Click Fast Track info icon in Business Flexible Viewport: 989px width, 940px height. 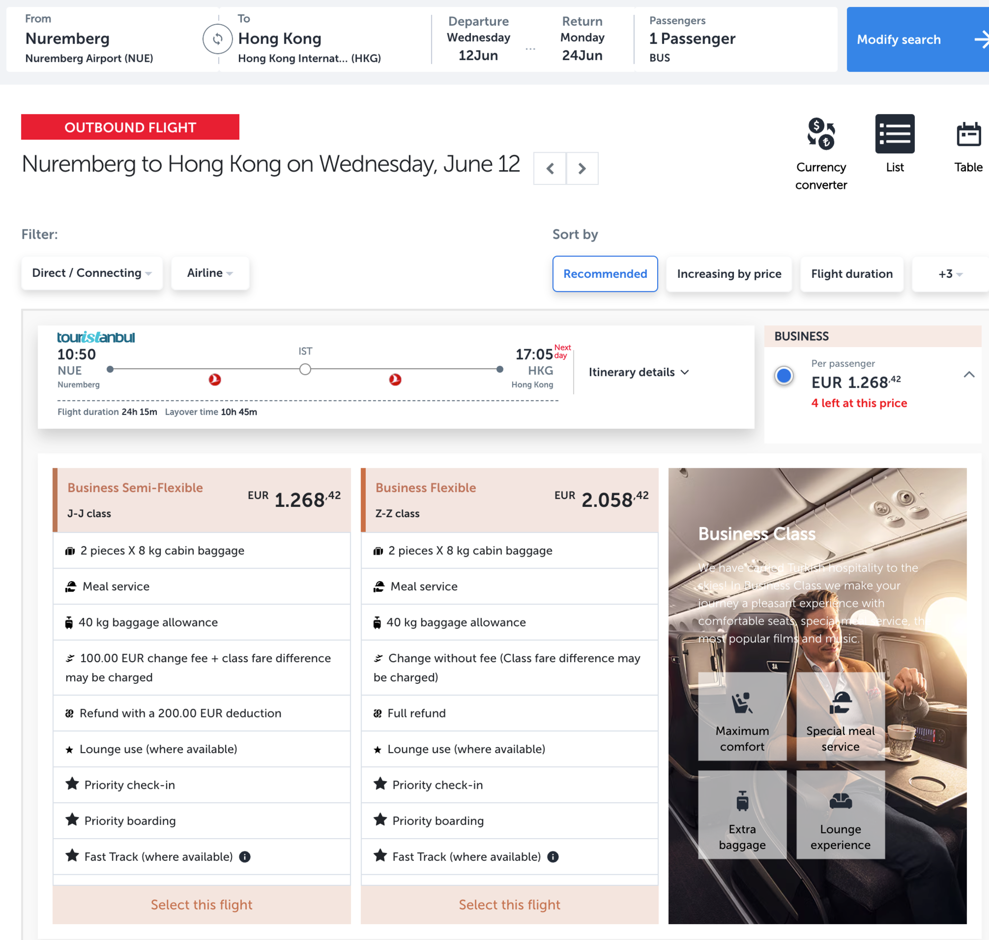click(x=553, y=857)
